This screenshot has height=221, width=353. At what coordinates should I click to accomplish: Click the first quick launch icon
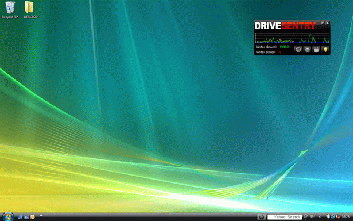coord(20,217)
